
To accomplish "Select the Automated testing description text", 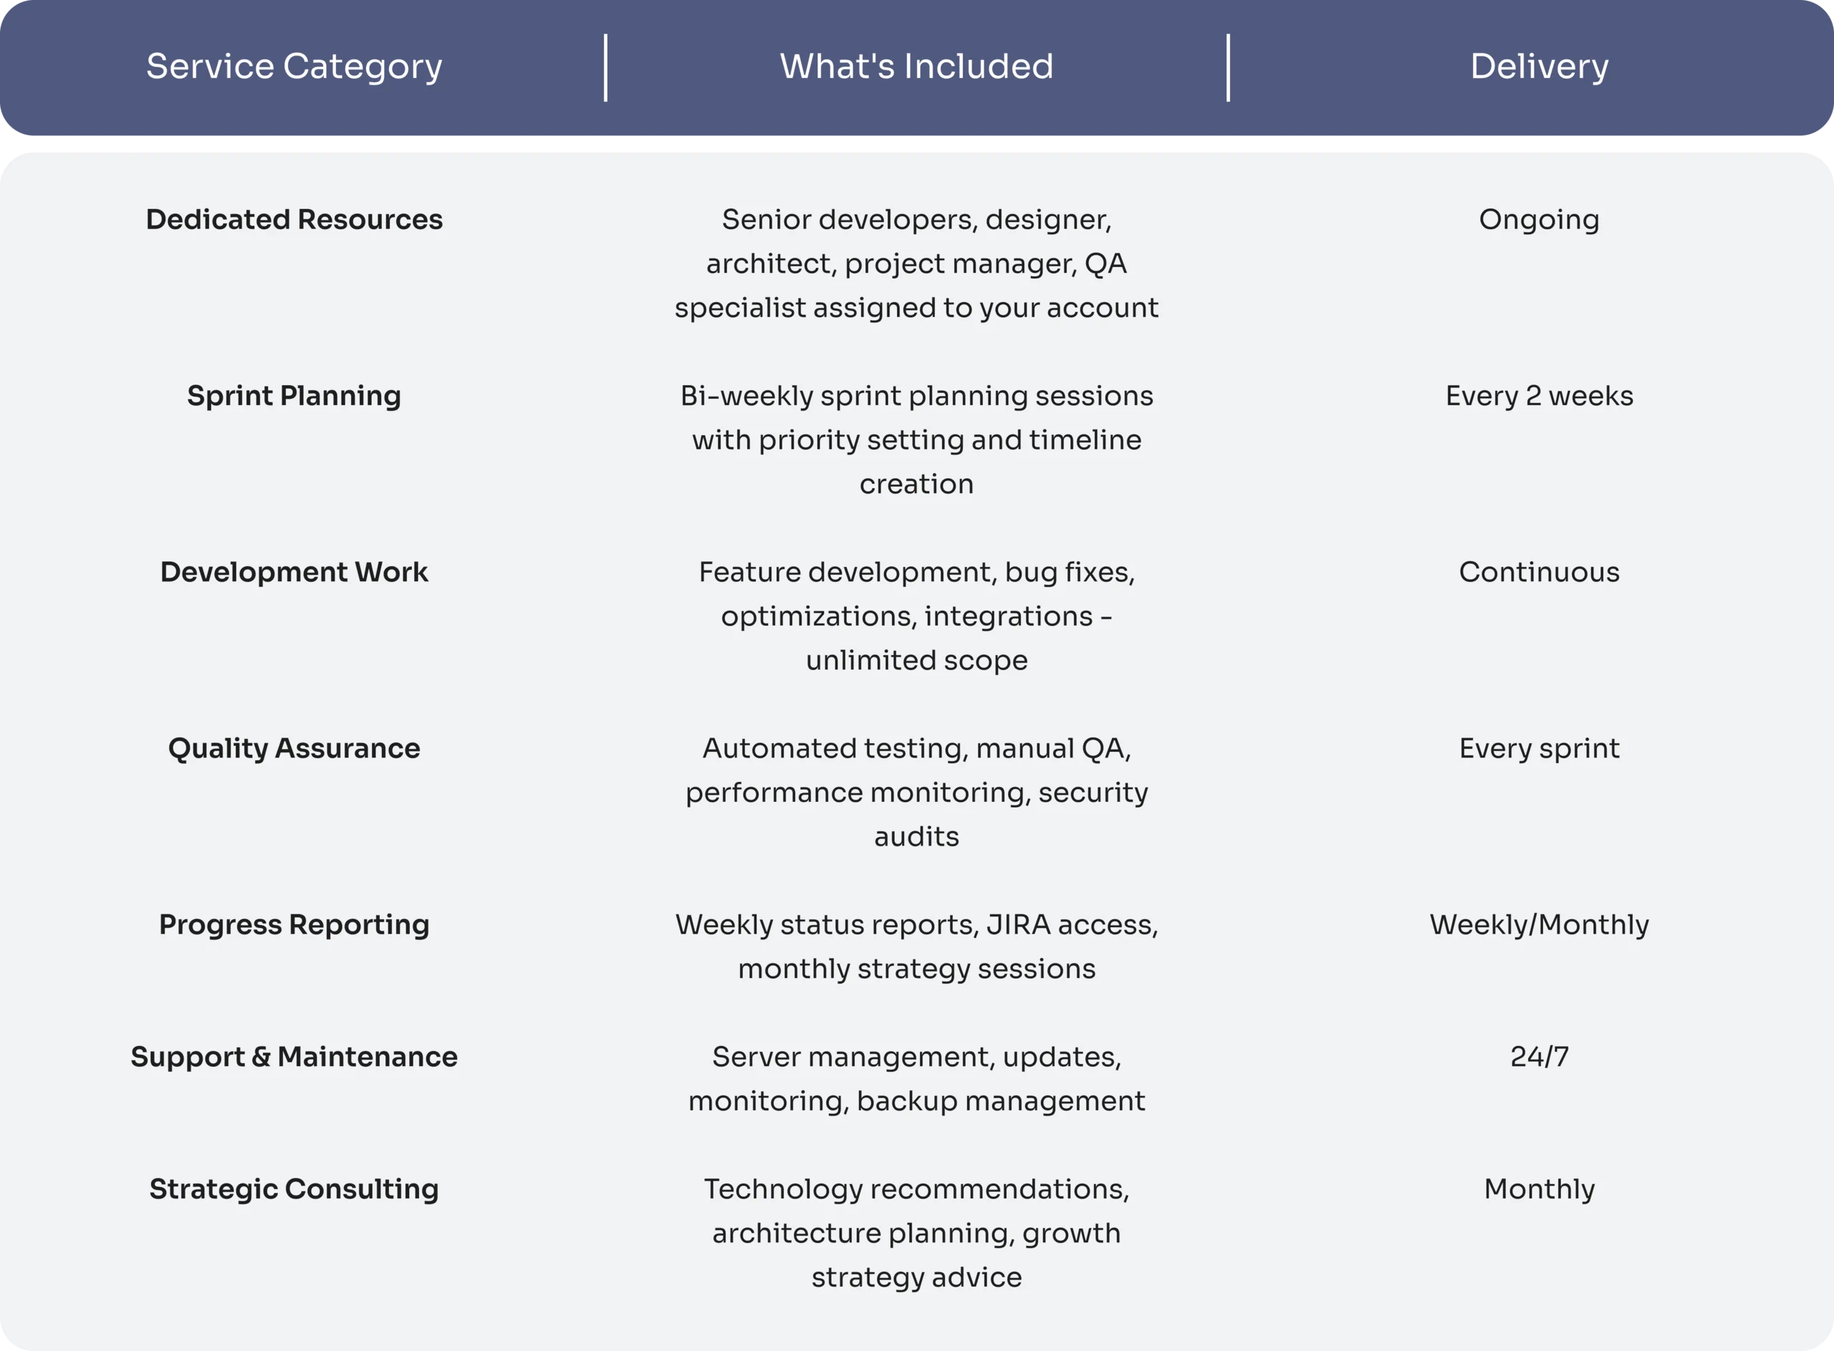I will point(916,793).
